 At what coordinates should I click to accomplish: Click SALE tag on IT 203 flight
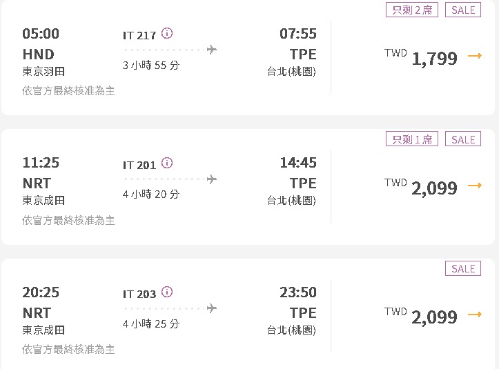coord(463,268)
